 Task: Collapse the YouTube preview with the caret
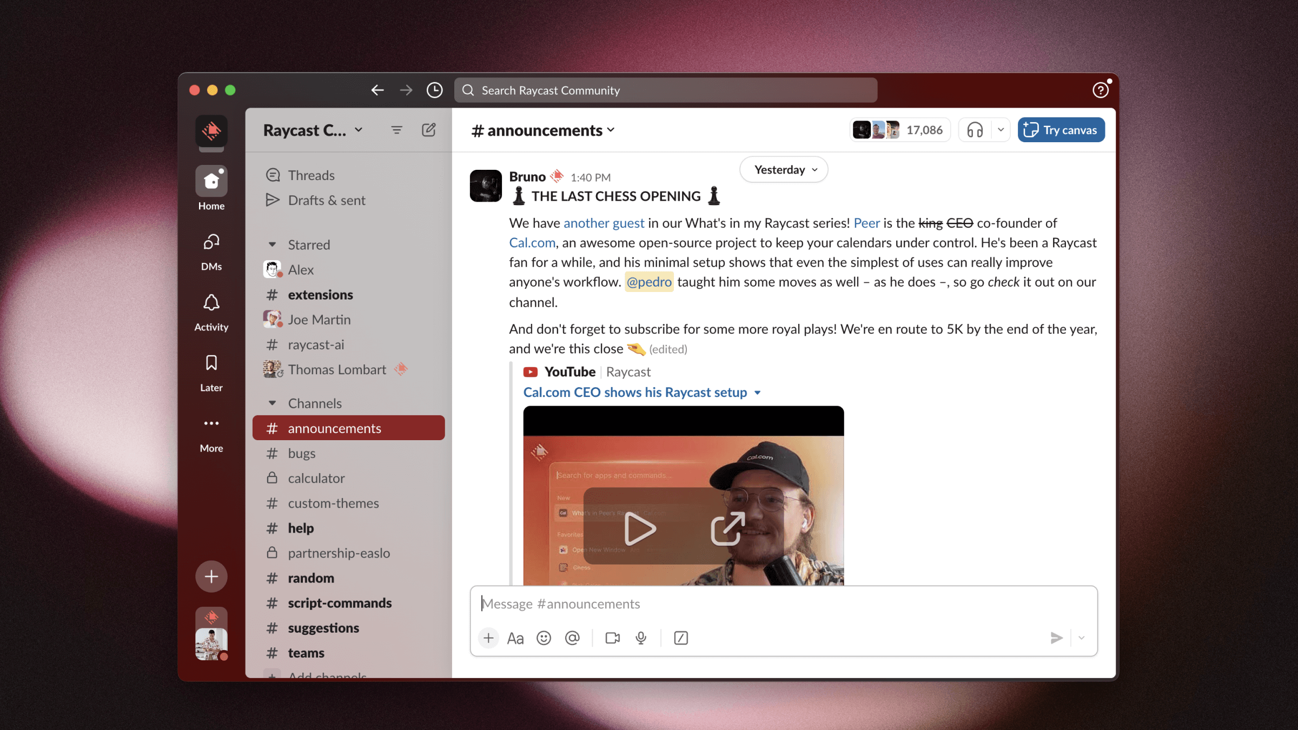758,393
